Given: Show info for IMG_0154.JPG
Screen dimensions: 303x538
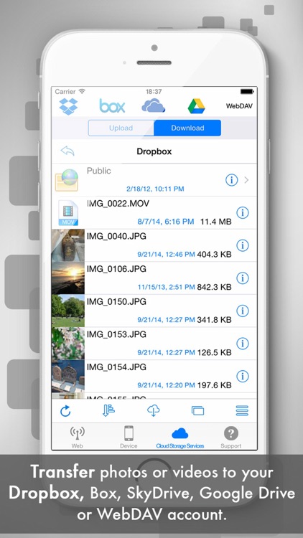Looking at the screenshot, I should pyautogui.click(x=243, y=376).
